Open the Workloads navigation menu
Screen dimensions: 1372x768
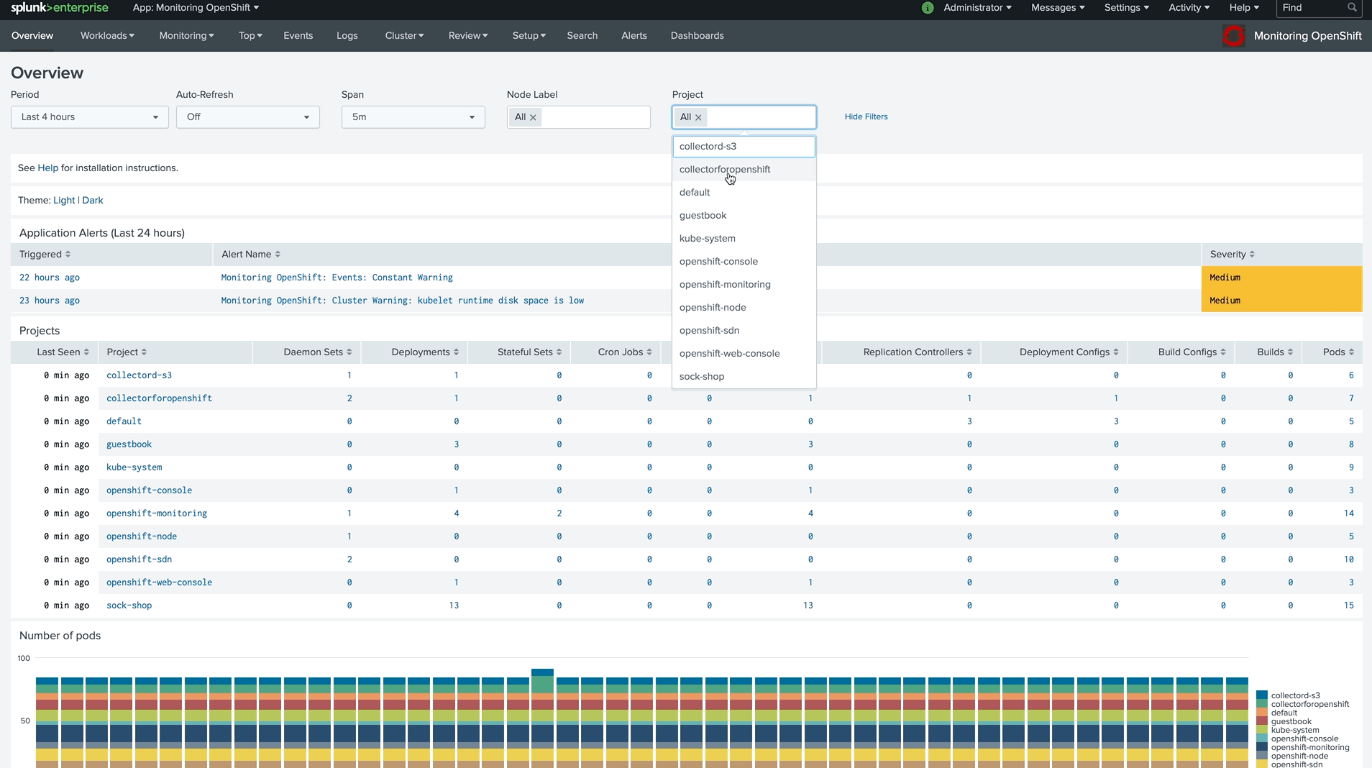(x=107, y=36)
